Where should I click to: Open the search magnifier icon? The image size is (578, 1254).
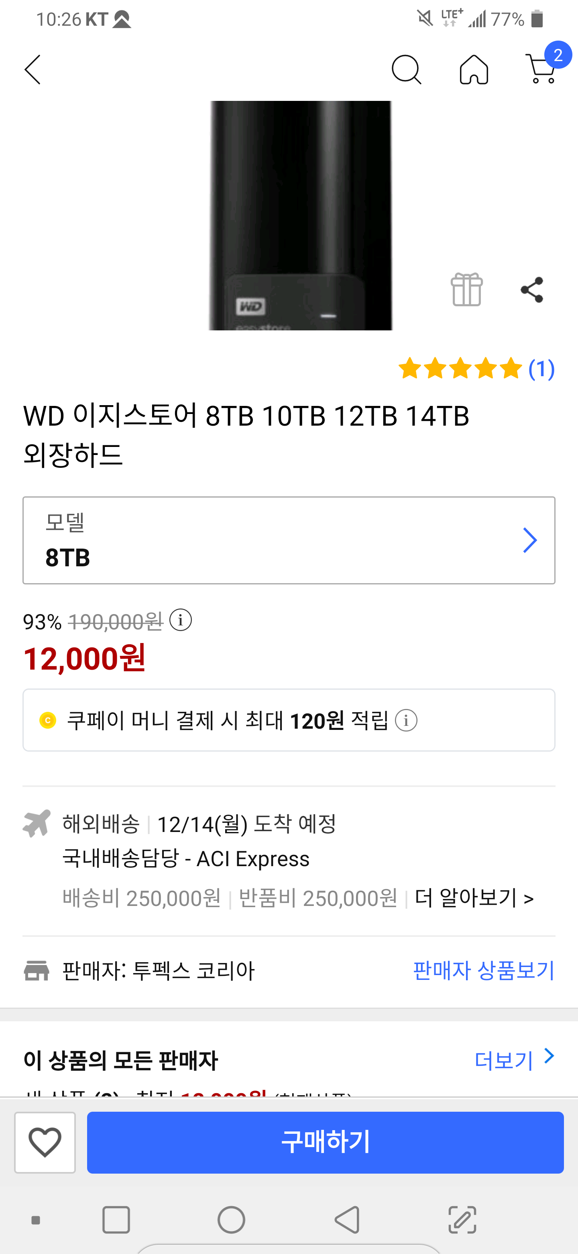[406, 70]
